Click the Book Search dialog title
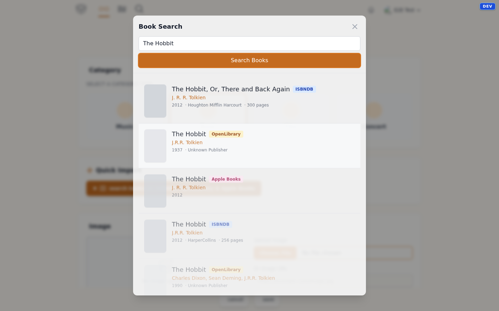 (160, 27)
